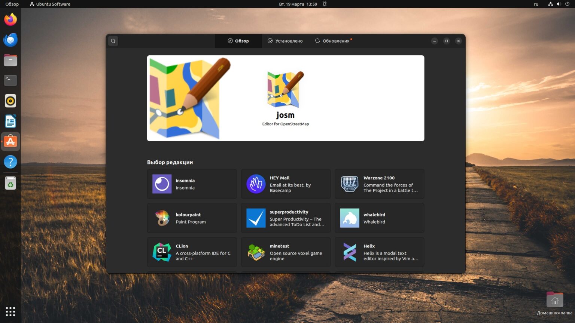
Task: Click the CLion IDE icon
Action: click(x=161, y=252)
